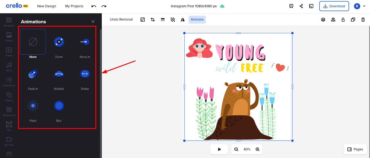
Task: Select the Zoom animation effect
Action: 59,42
